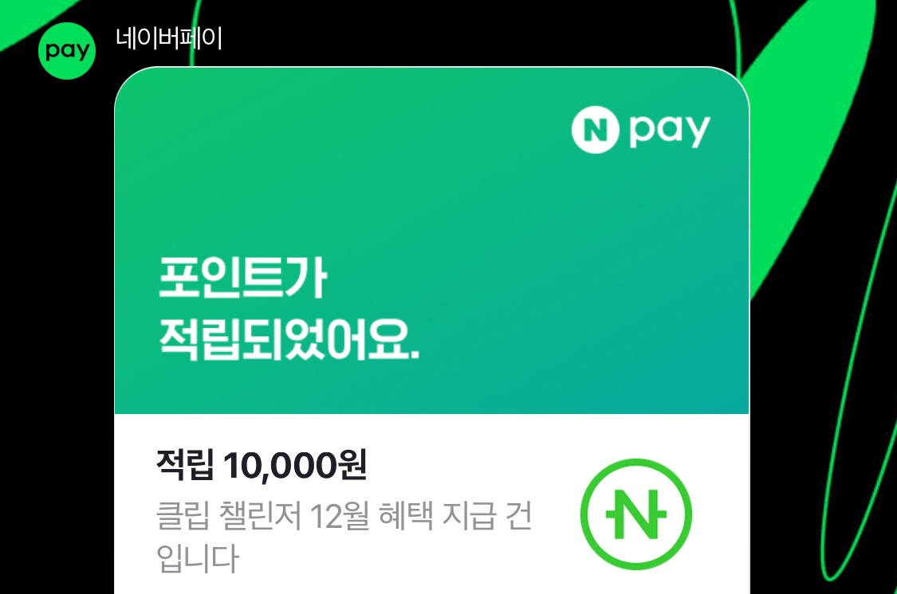Tap the green N point coin icon
897x594 pixels.
[636, 514]
